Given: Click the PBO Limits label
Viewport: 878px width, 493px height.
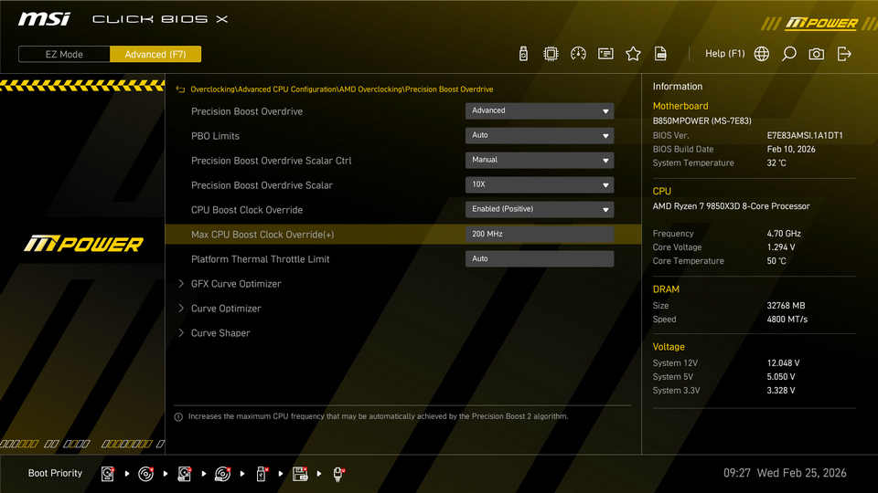Looking at the screenshot, I should point(215,136).
